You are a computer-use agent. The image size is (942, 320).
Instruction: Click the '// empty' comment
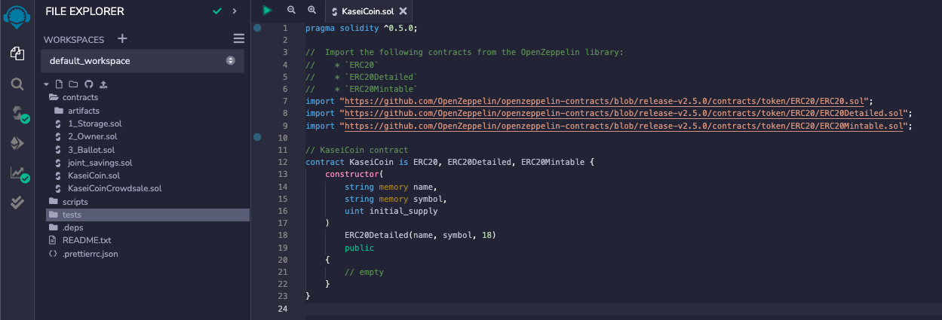pyautogui.click(x=364, y=272)
